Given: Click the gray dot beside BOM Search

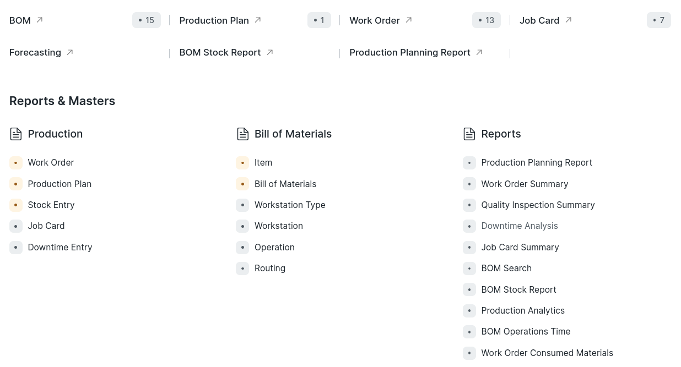Looking at the screenshot, I should (x=469, y=269).
